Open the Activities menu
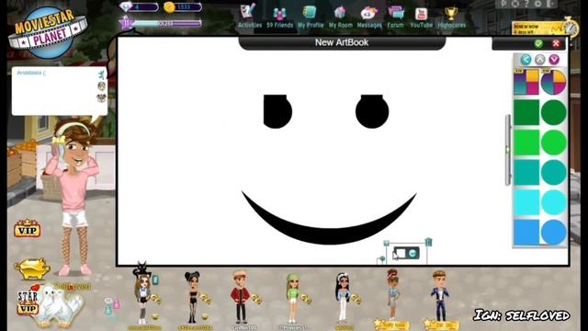 coord(249,17)
